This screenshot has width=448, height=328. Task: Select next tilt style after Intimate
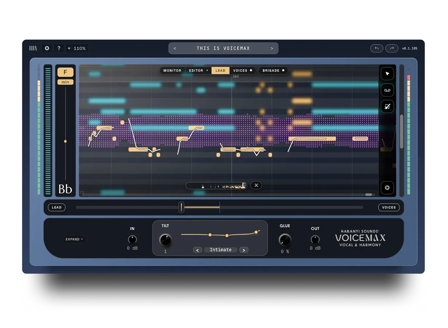pyautogui.click(x=244, y=250)
